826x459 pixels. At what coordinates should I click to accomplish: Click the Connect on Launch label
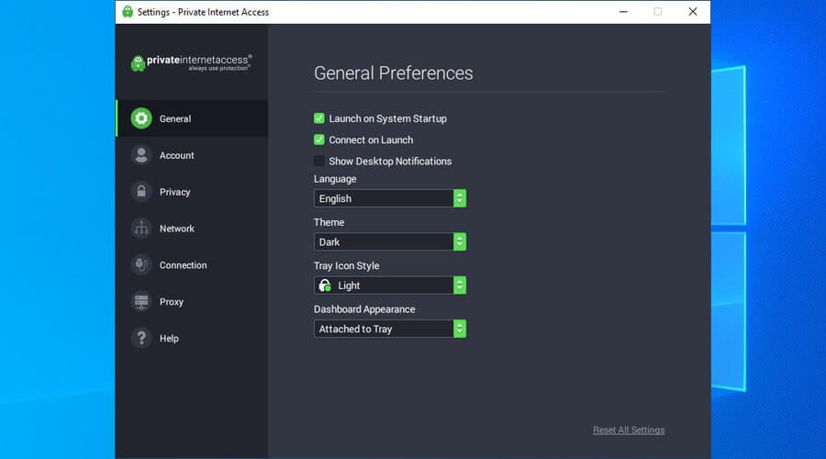tap(371, 140)
